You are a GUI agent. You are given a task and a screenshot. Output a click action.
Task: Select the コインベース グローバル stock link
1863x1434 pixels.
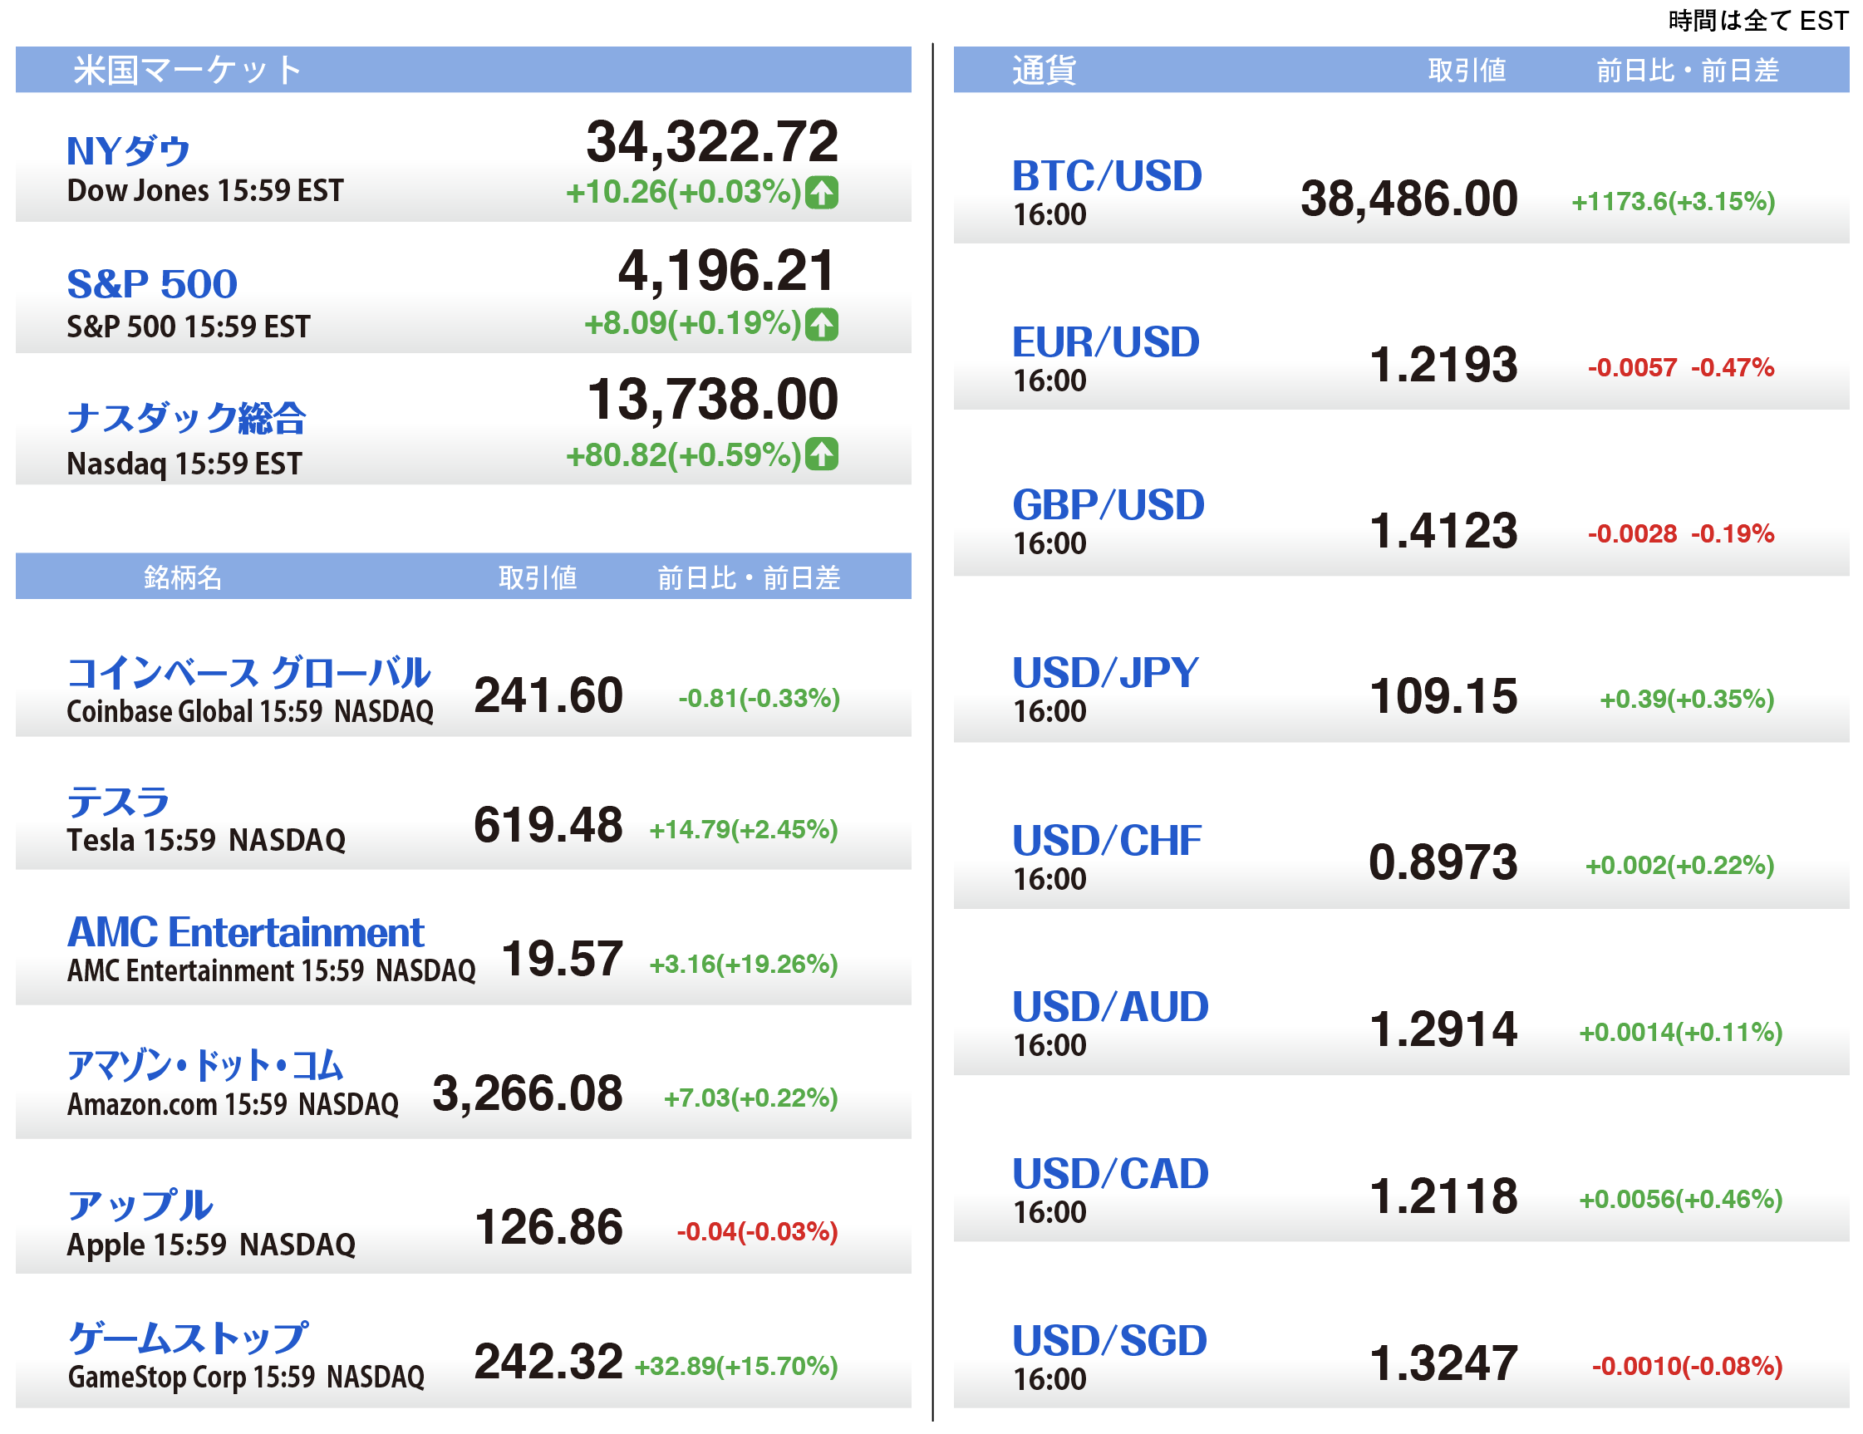(248, 673)
